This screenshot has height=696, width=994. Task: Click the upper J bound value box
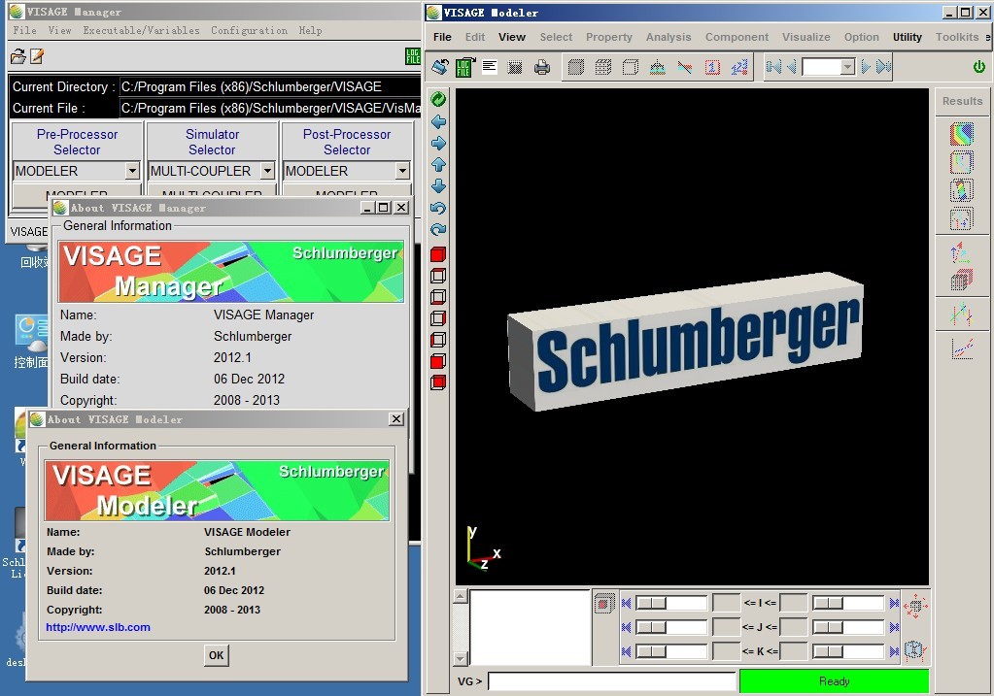click(x=793, y=627)
